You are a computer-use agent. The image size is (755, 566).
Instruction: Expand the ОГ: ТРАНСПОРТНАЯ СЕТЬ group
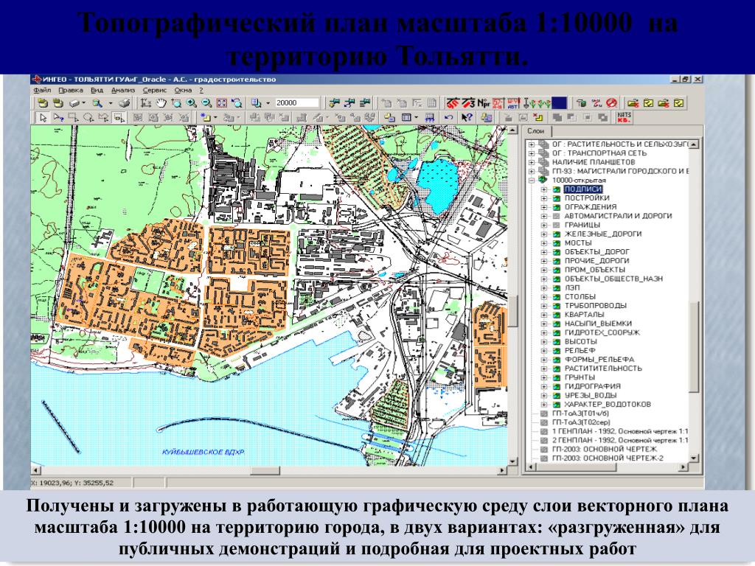point(531,153)
